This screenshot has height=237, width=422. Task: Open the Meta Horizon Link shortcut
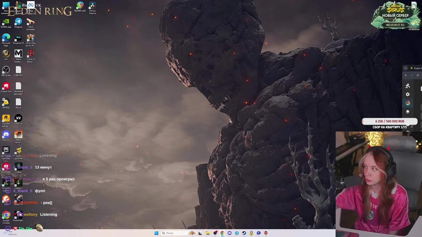(x=31, y=8)
